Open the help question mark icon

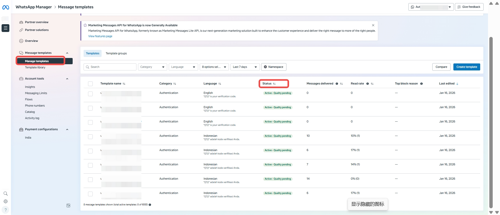[x=5, y=210]
